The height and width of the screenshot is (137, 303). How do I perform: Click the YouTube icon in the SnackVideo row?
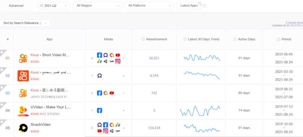(x=100, y=131)
